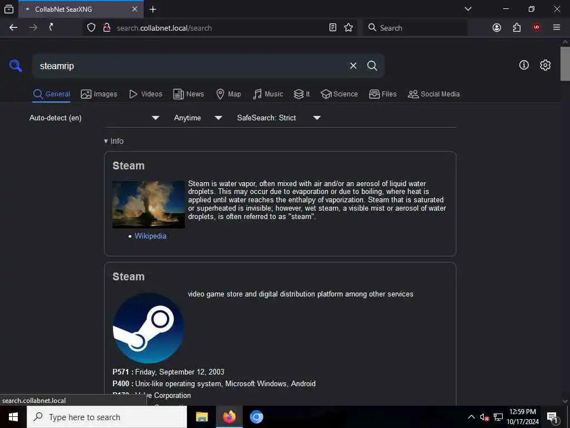
Task: Select the General search category
Action: click(x=51, y=94)
